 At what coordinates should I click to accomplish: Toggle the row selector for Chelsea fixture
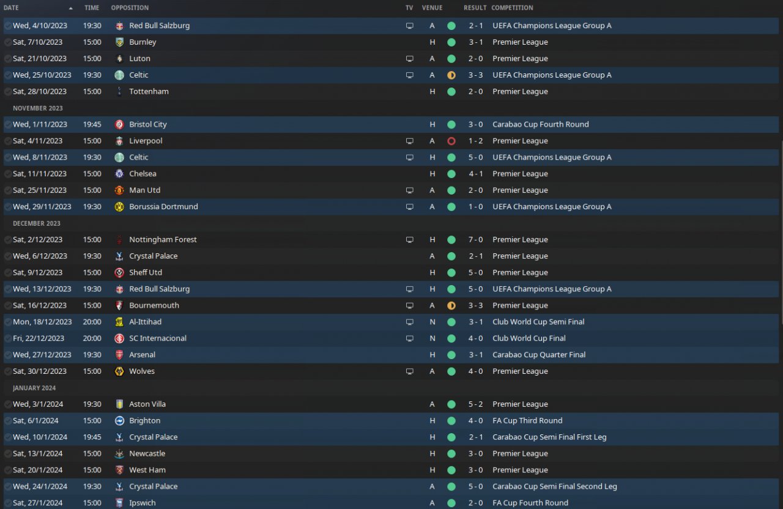[x=7, y=174]
